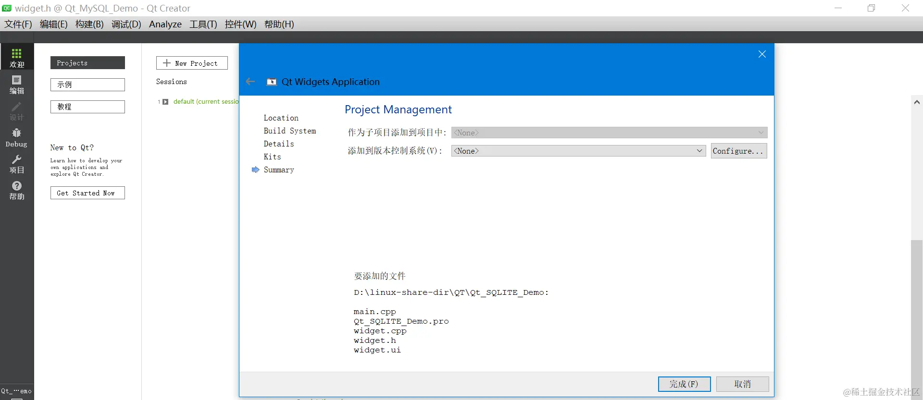Switch to the Edit (编辑) mode

coord(17,85)
